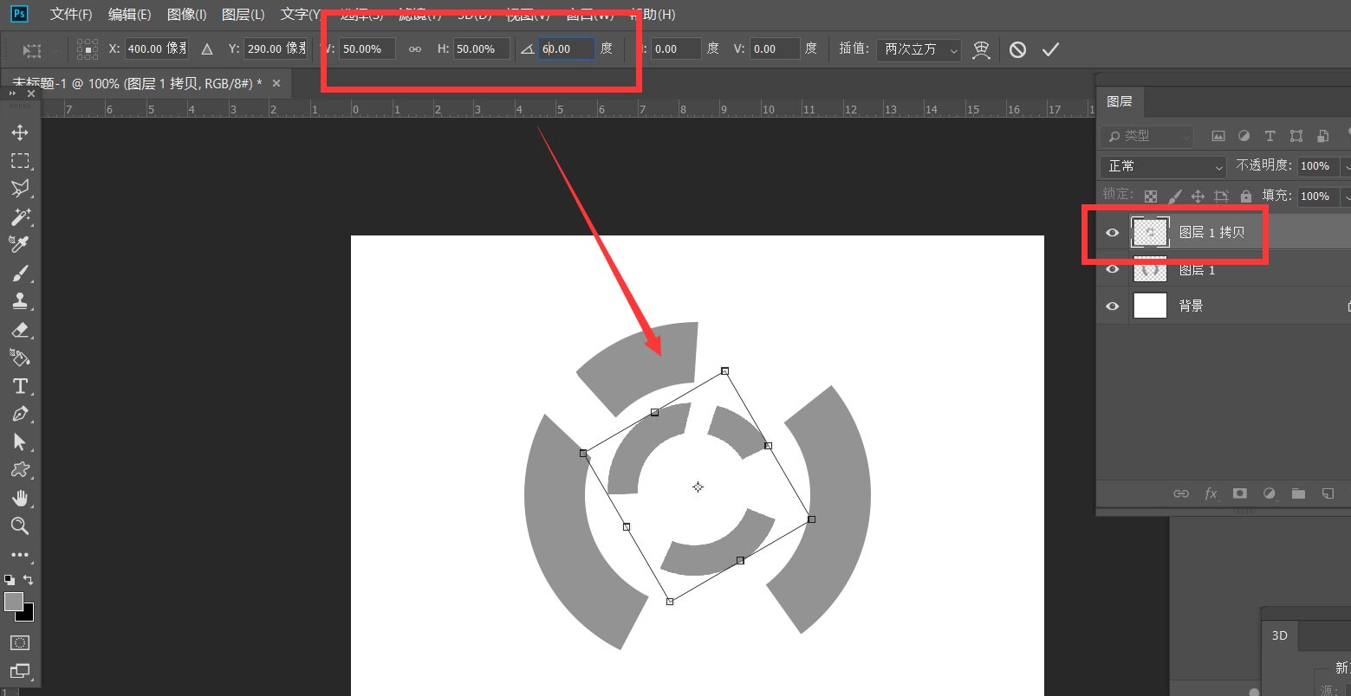Toggle lock position
Image resolution: width=1351 pixels, height=696 pixels.
pyautogui.click(x=1198, y=197)
